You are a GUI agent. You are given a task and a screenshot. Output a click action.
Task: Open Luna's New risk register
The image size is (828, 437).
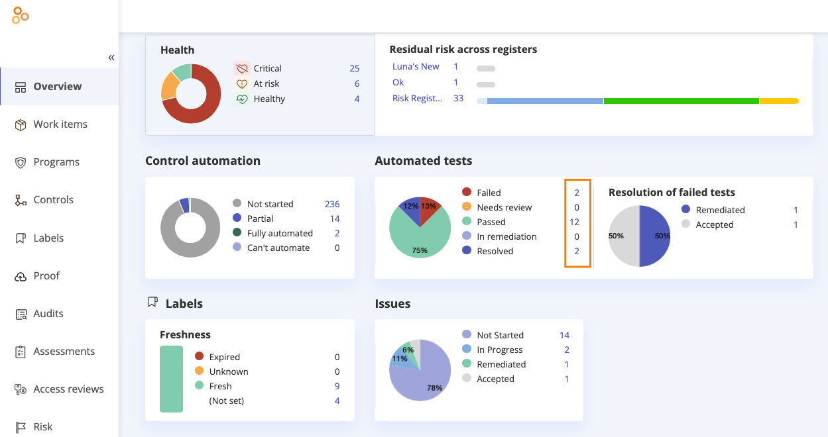[416, 66]
